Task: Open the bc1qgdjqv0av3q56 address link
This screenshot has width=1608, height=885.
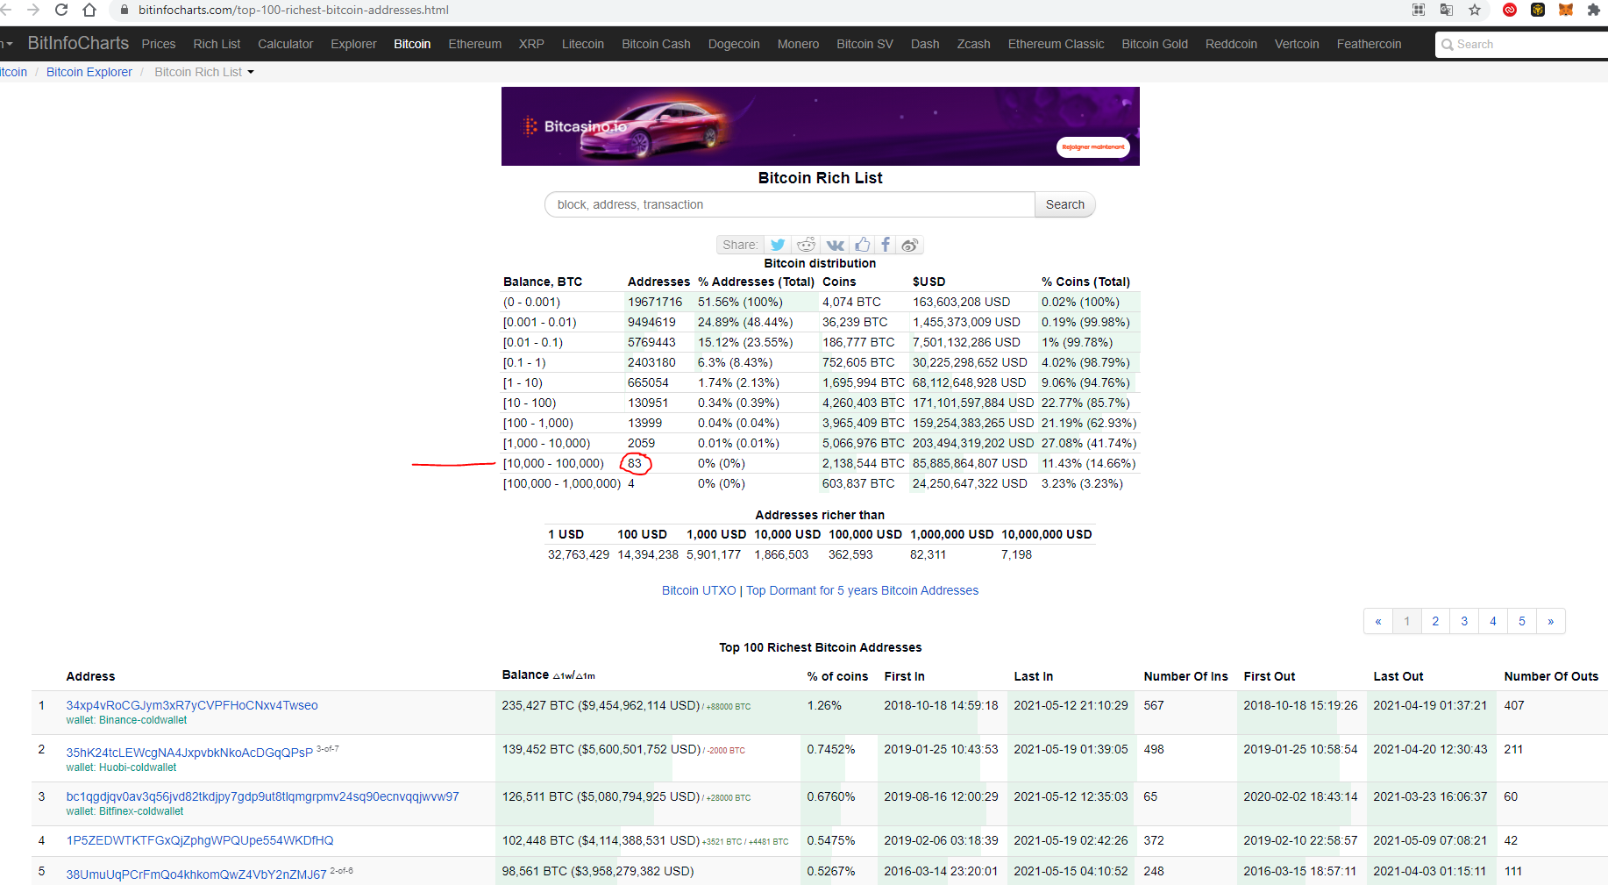Action: coord(263,796)
